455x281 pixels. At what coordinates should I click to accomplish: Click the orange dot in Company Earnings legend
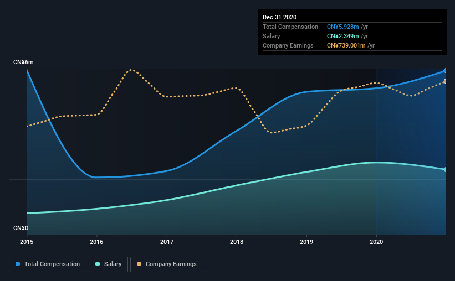coord(139,264)
